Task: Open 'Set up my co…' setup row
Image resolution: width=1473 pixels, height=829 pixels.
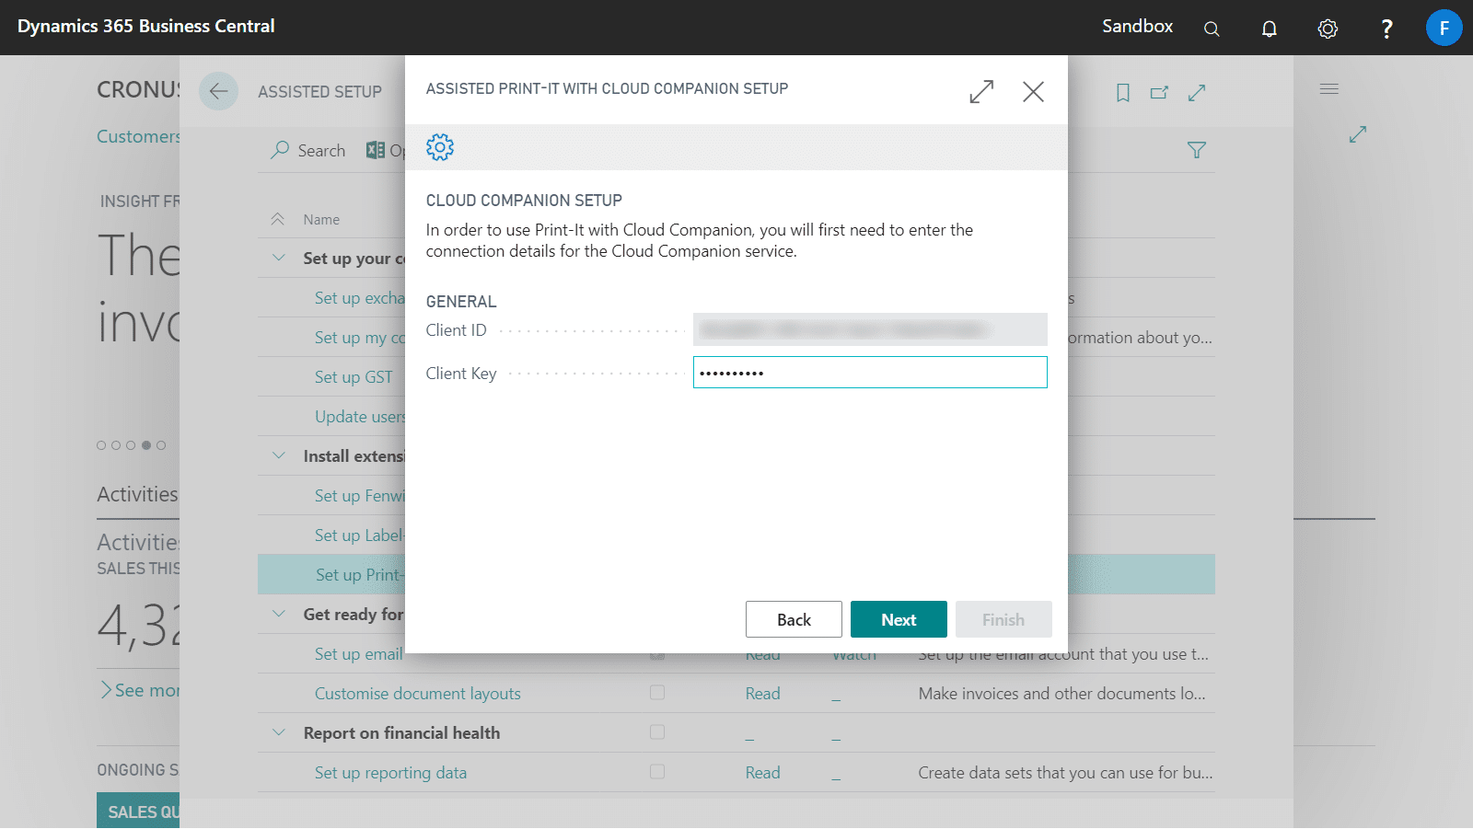Action: point(359,338)
